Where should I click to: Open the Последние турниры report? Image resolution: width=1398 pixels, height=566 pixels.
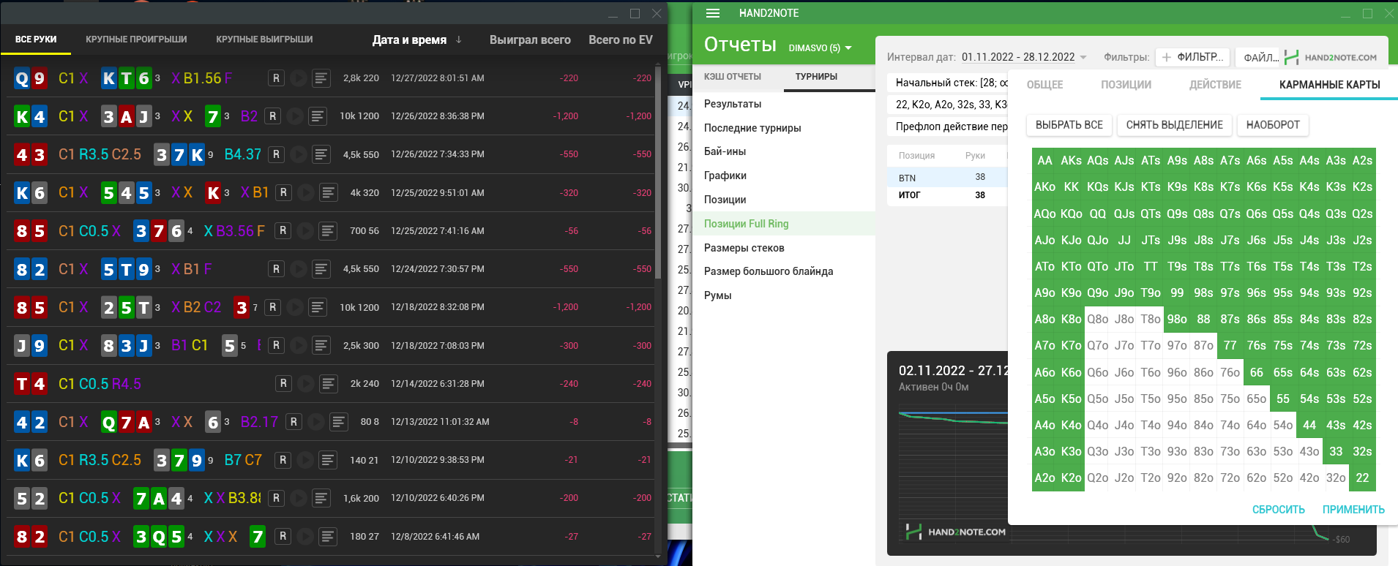784,128
